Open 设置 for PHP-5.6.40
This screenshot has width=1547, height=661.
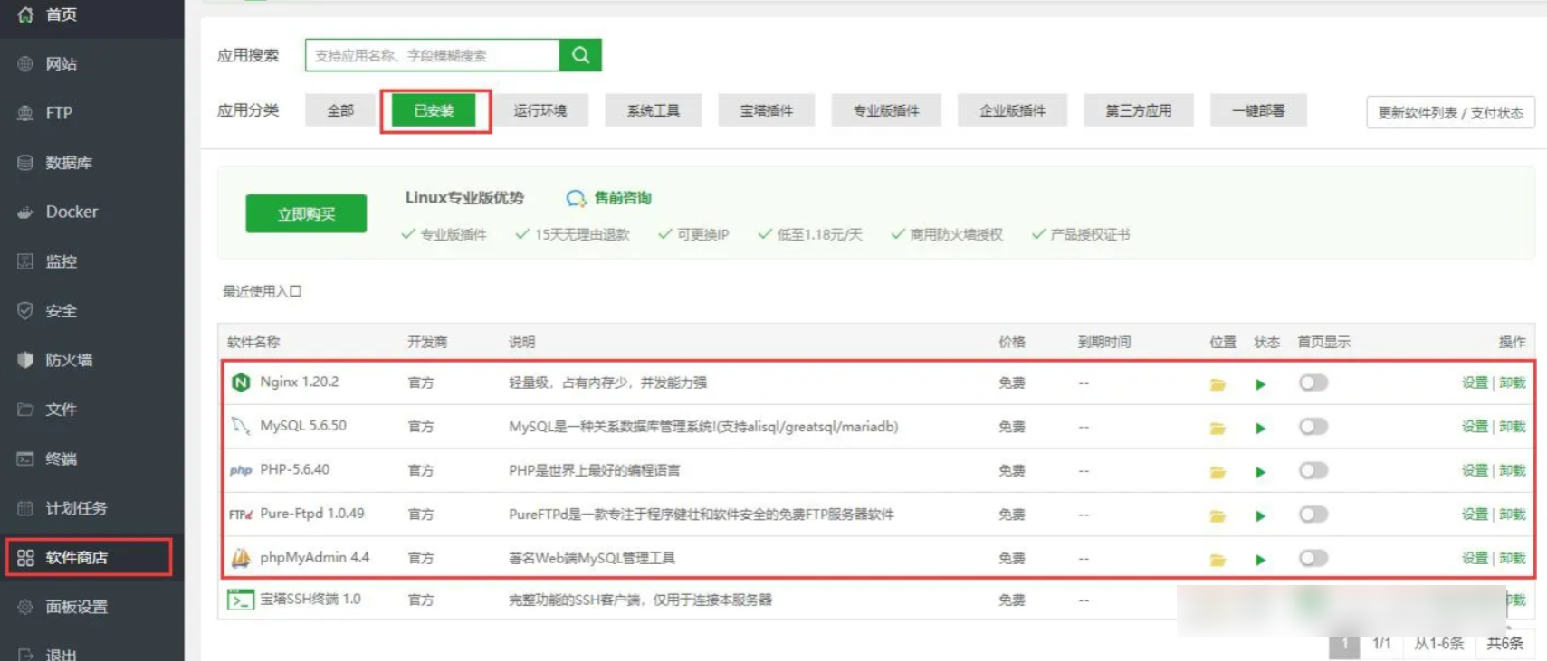point(1475,470)
